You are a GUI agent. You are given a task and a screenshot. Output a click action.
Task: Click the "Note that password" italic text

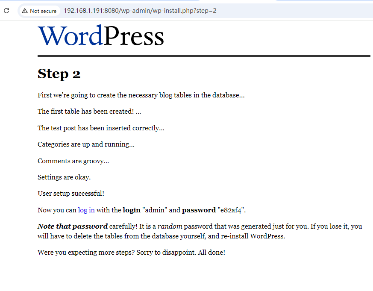[x=72, y=226]
